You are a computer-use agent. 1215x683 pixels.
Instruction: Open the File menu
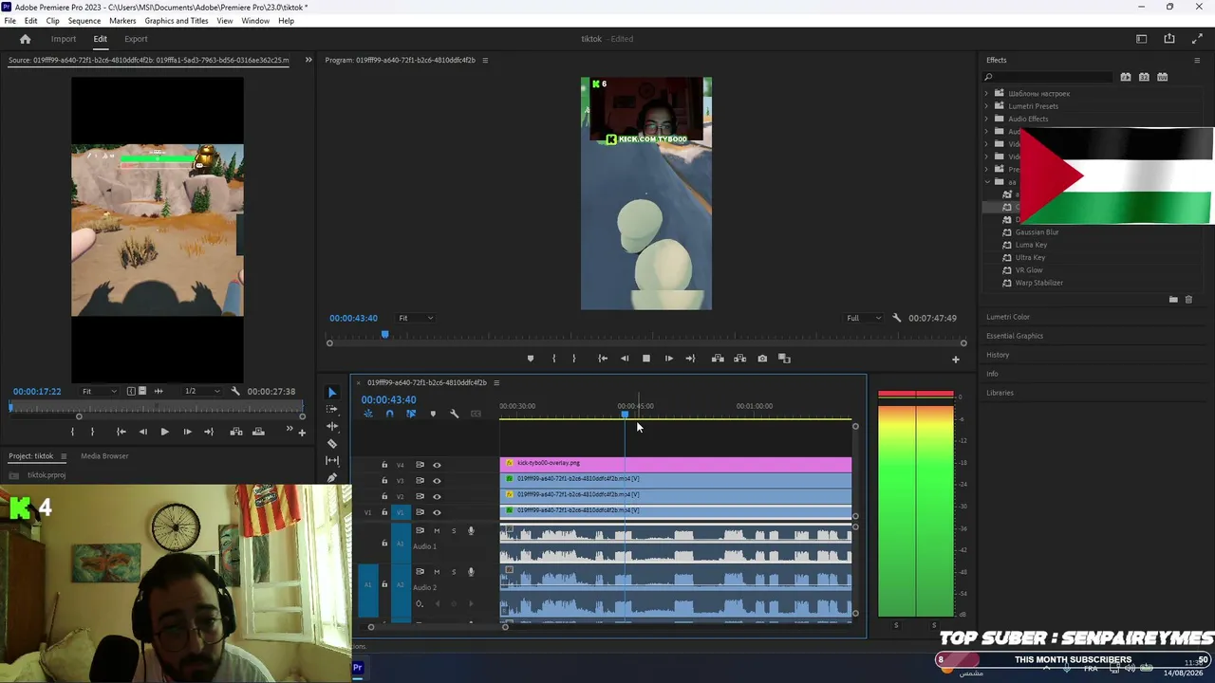coord(9,21)
